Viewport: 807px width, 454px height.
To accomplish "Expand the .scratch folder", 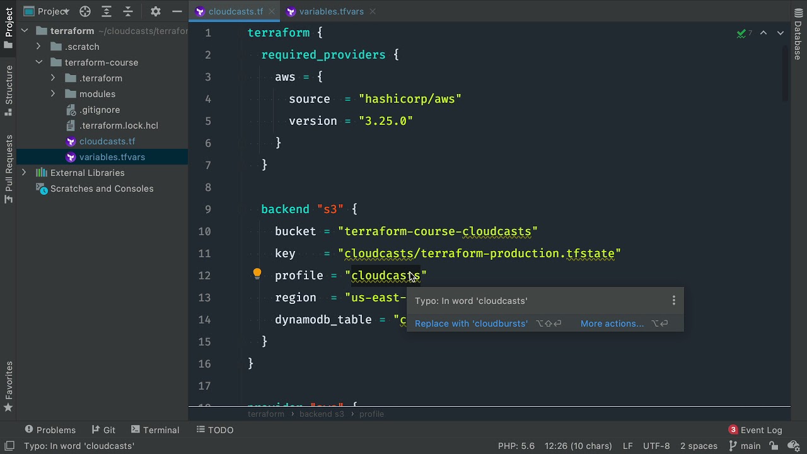I will (x=38, y=47).
